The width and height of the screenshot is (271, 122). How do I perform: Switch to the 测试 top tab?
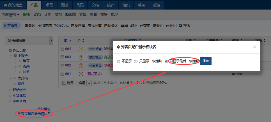65,5
